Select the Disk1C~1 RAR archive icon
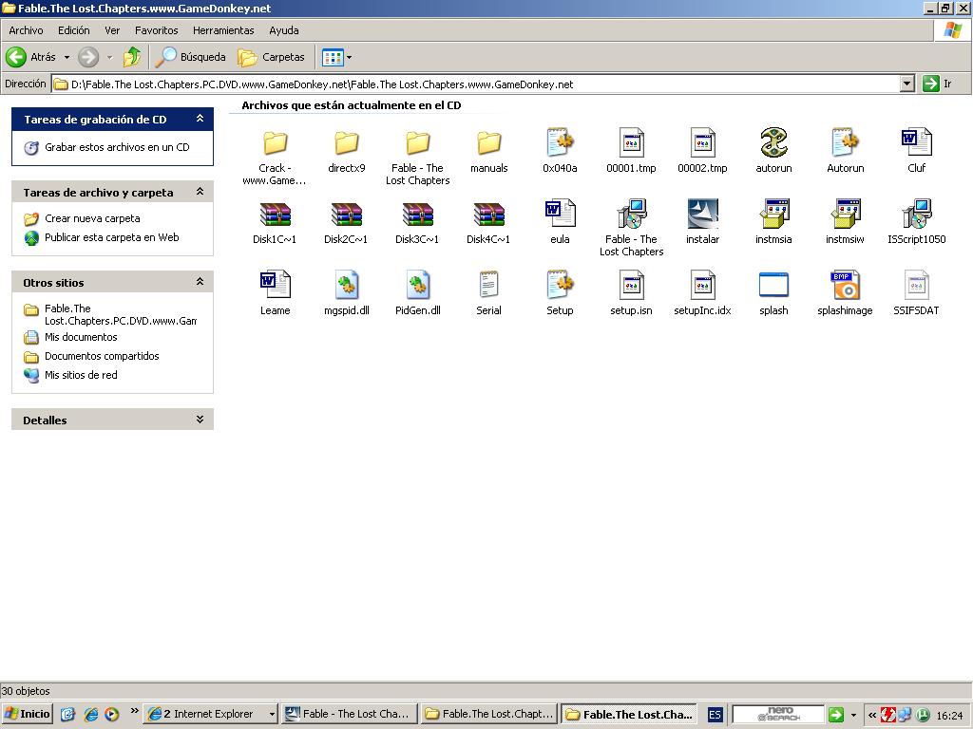The width and height of the screenshot is (973, 729). click(275, 215)
